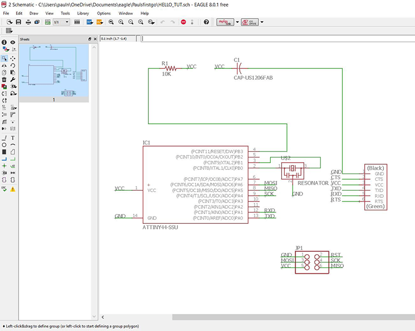Open the Library menu
Screen dimensions: 415x331
coord(82,13)
